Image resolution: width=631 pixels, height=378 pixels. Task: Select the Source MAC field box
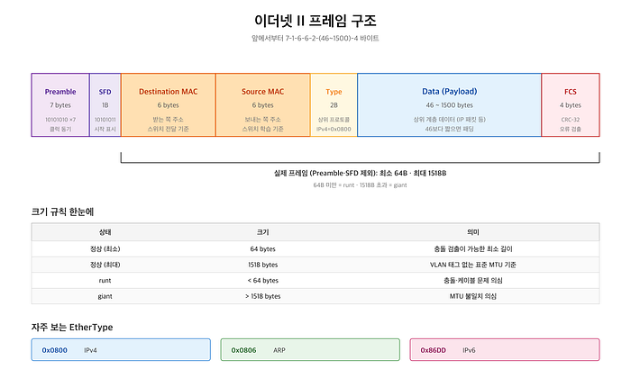[263, 104]
